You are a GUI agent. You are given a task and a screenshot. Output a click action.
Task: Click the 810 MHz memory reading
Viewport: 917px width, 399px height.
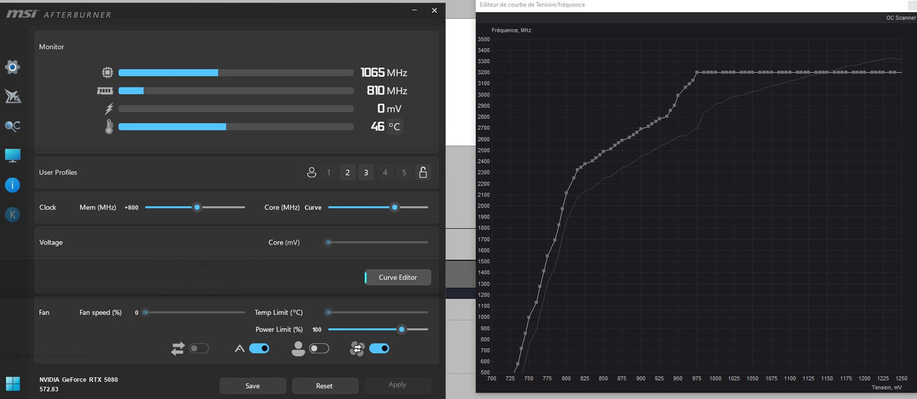pyautogui.click(x=387, y=91)
